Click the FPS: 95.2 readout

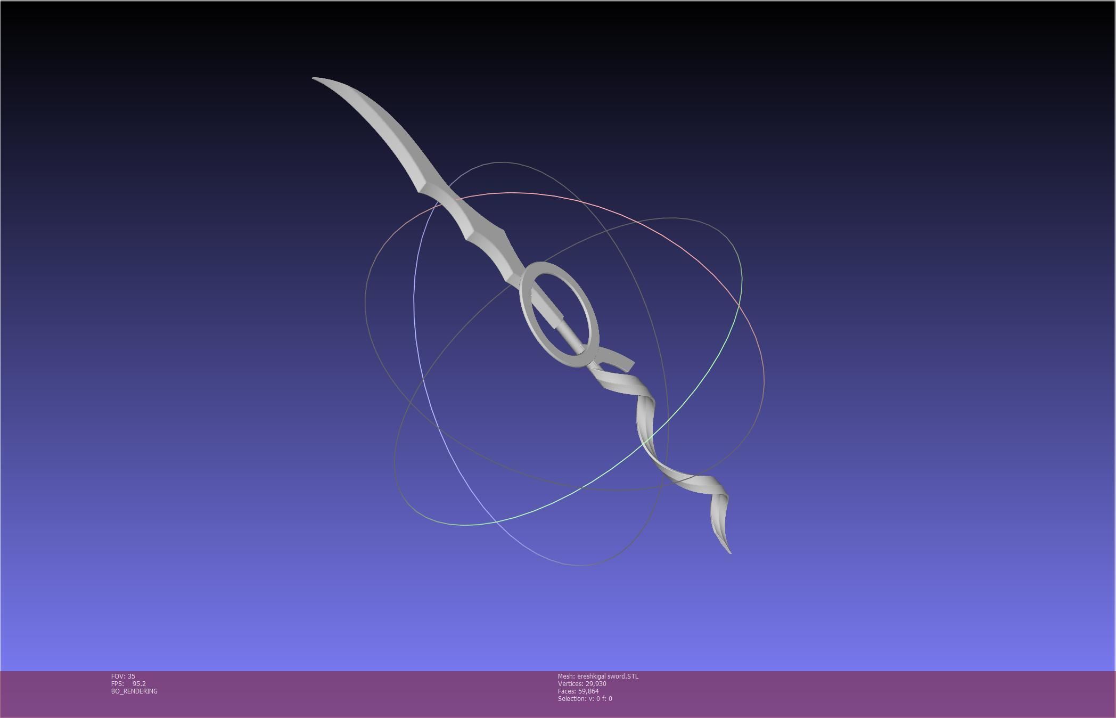pyautogui.click(x=128, y=683)
